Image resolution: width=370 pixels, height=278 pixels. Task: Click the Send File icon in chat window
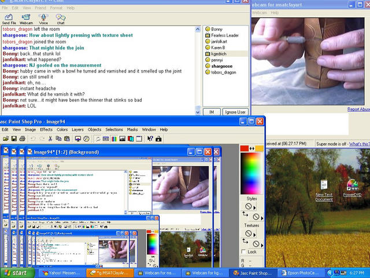[x=9, y=19]
